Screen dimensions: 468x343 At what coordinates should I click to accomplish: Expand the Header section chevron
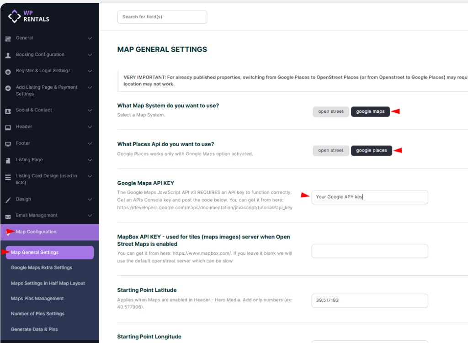coord(90,127)
